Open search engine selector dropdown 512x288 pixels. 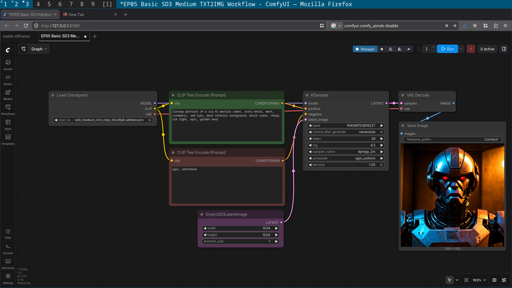[x=336, y=26]
